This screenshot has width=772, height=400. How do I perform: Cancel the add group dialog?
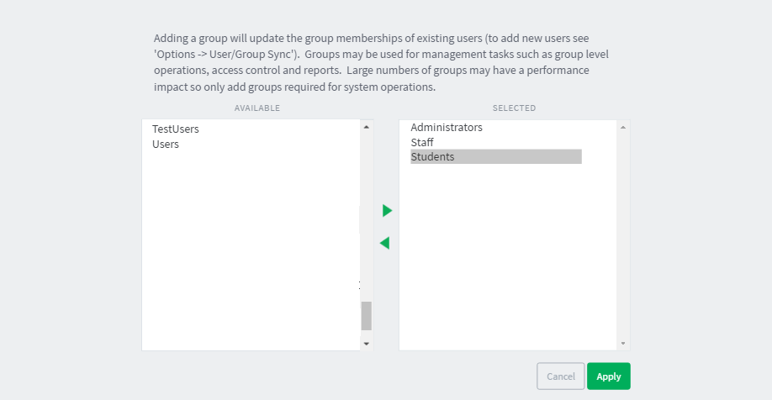(561, 376)
